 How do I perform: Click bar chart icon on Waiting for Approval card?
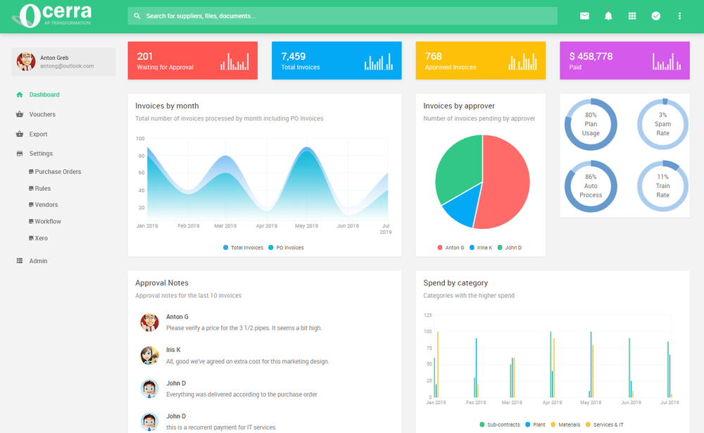point(234,61)
